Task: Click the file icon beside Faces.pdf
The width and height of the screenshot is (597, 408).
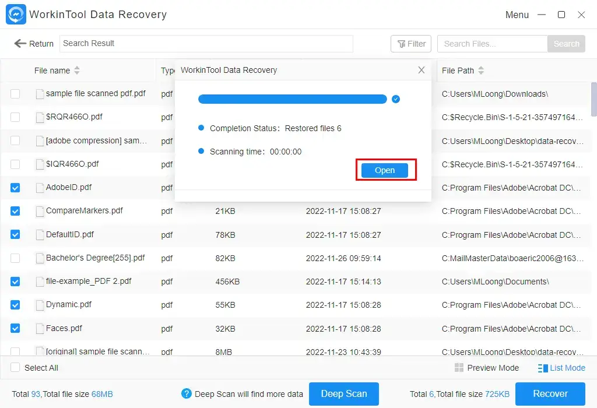Action: [x=40, y=329]
